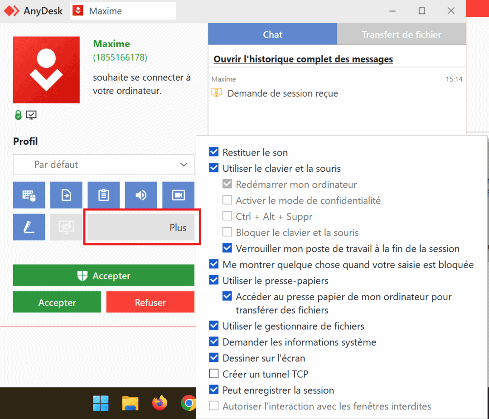Viewport: 489px width, 419px height.
Task: Expand the Plus permissions panel
Action: (142, 228)
